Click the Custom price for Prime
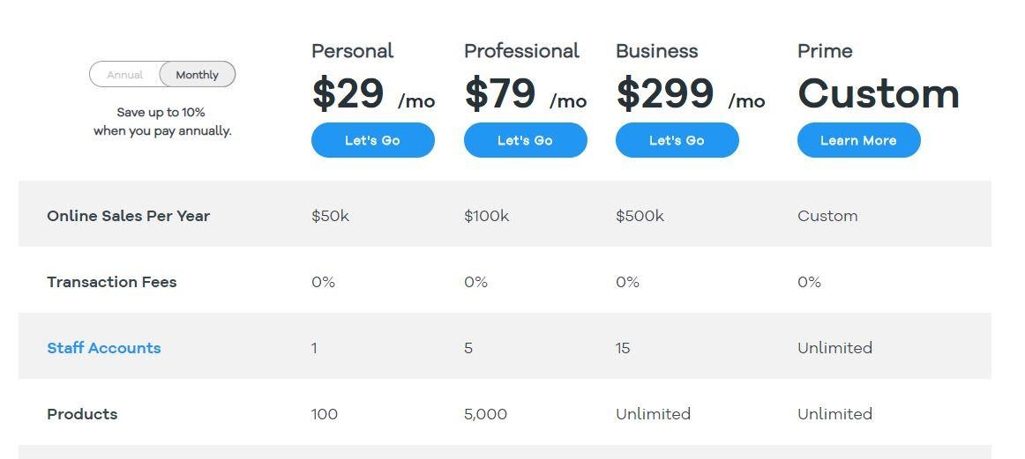 point(879,94)
